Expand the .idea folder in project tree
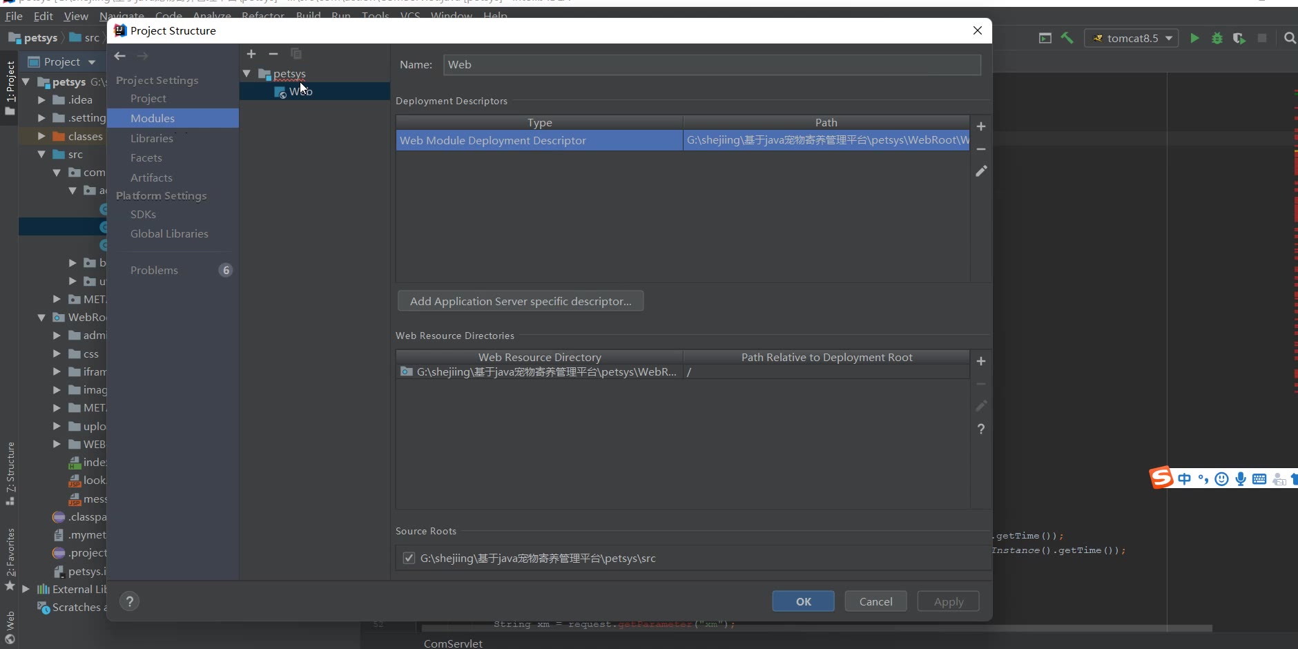Viewport: 1298px width, 649px height. (41, 99)
